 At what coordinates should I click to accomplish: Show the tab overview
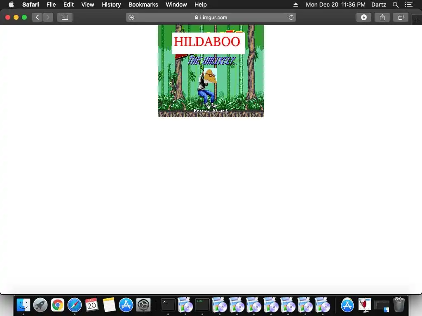click(401, 17)
